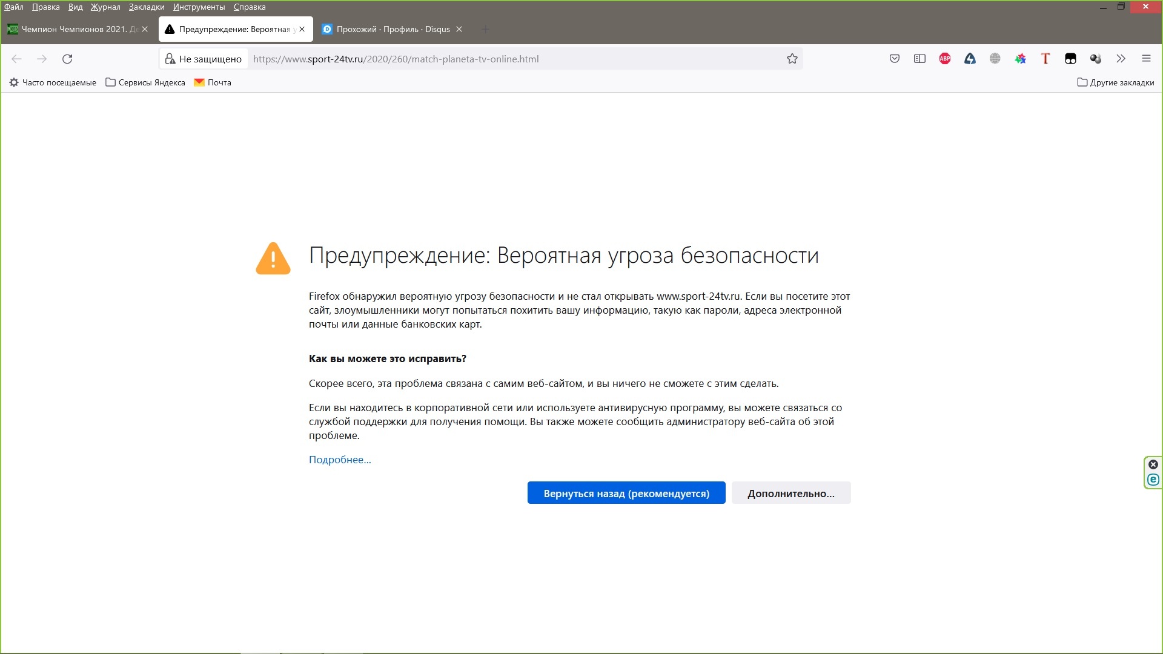The width and height of the screenshot is (1163, 654).
Task: Click the 'Не защищено' lock icon
Action: click(x=170, y=59)
